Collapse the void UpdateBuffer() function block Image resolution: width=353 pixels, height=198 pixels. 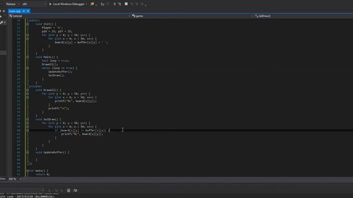tap(28, 152)
